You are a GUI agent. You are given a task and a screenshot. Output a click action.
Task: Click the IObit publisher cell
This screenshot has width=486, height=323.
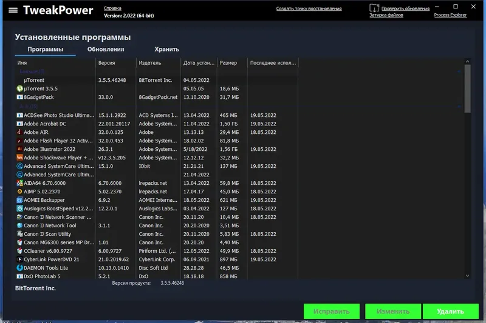[144, 166]
